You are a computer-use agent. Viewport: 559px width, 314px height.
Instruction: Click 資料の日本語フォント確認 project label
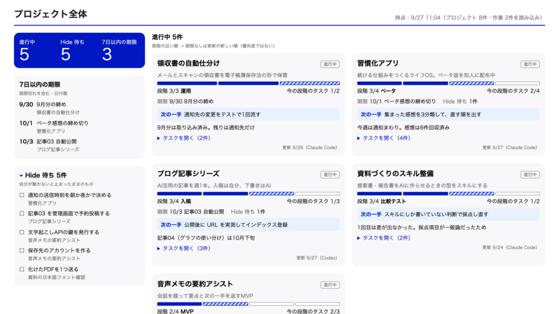click(57, 277)
